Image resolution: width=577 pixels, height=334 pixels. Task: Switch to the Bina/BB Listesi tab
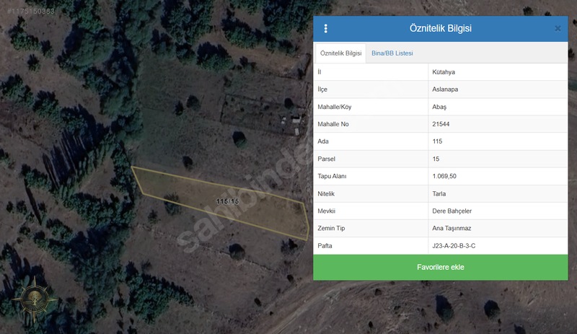tap(392, 53)
